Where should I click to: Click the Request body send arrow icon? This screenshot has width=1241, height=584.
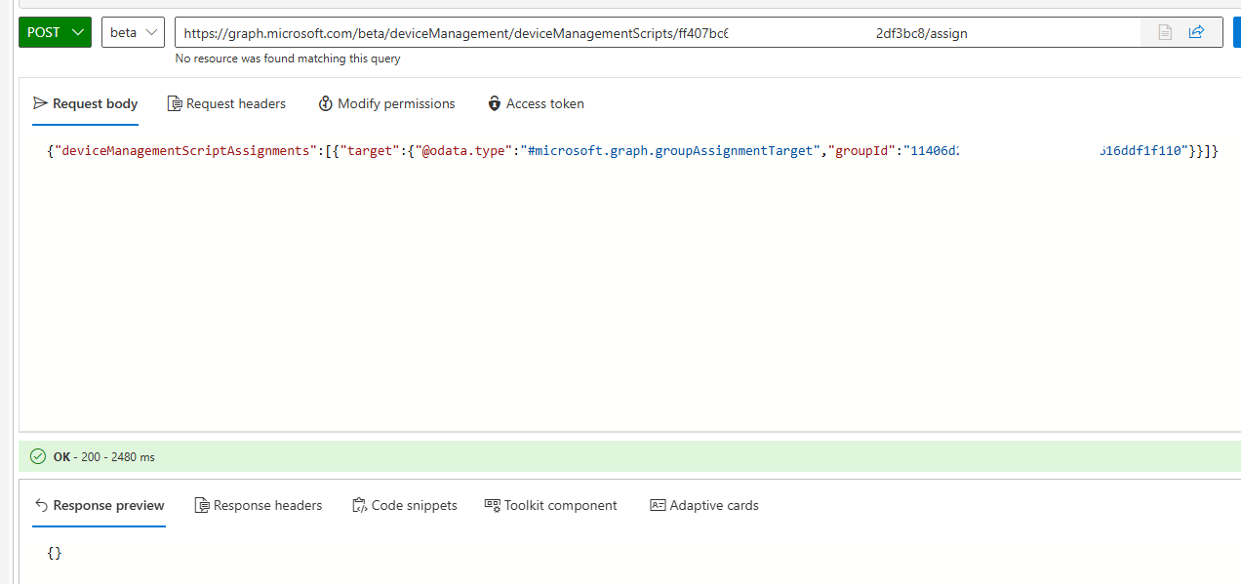pyautogui.click(x=39, y=102)
